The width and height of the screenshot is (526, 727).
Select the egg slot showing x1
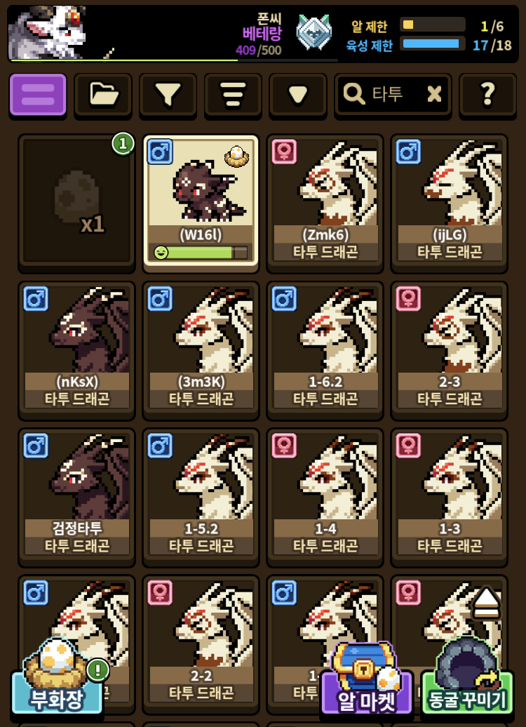(x=76, y=203)
